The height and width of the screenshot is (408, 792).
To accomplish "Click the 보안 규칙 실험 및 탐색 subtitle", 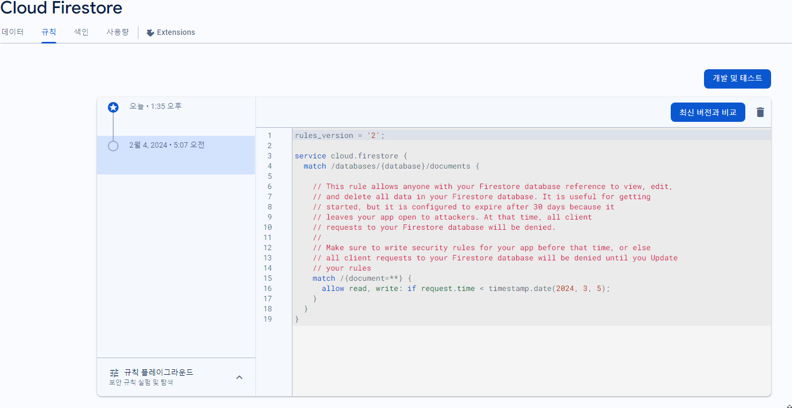I will [141, 383].
